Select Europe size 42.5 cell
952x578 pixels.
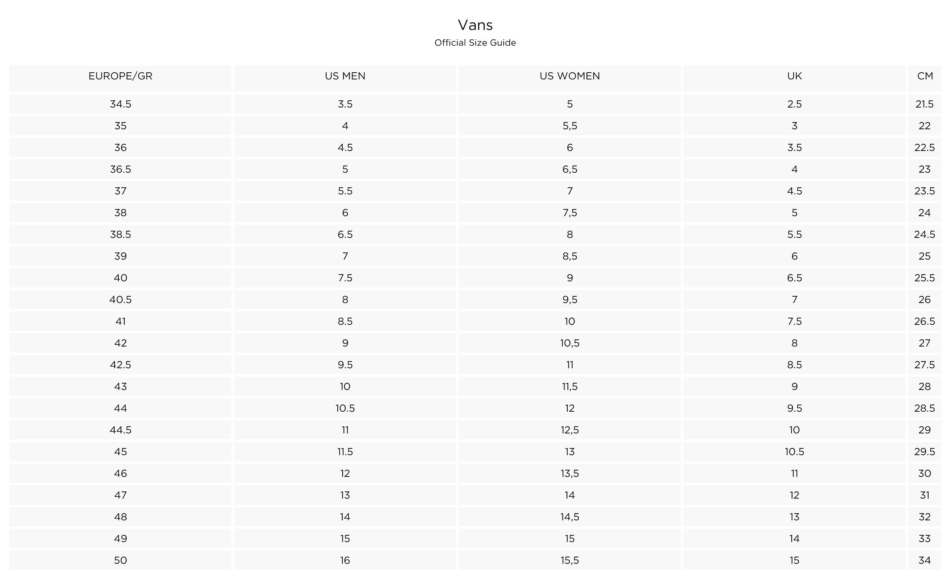(x=120, y=365)
